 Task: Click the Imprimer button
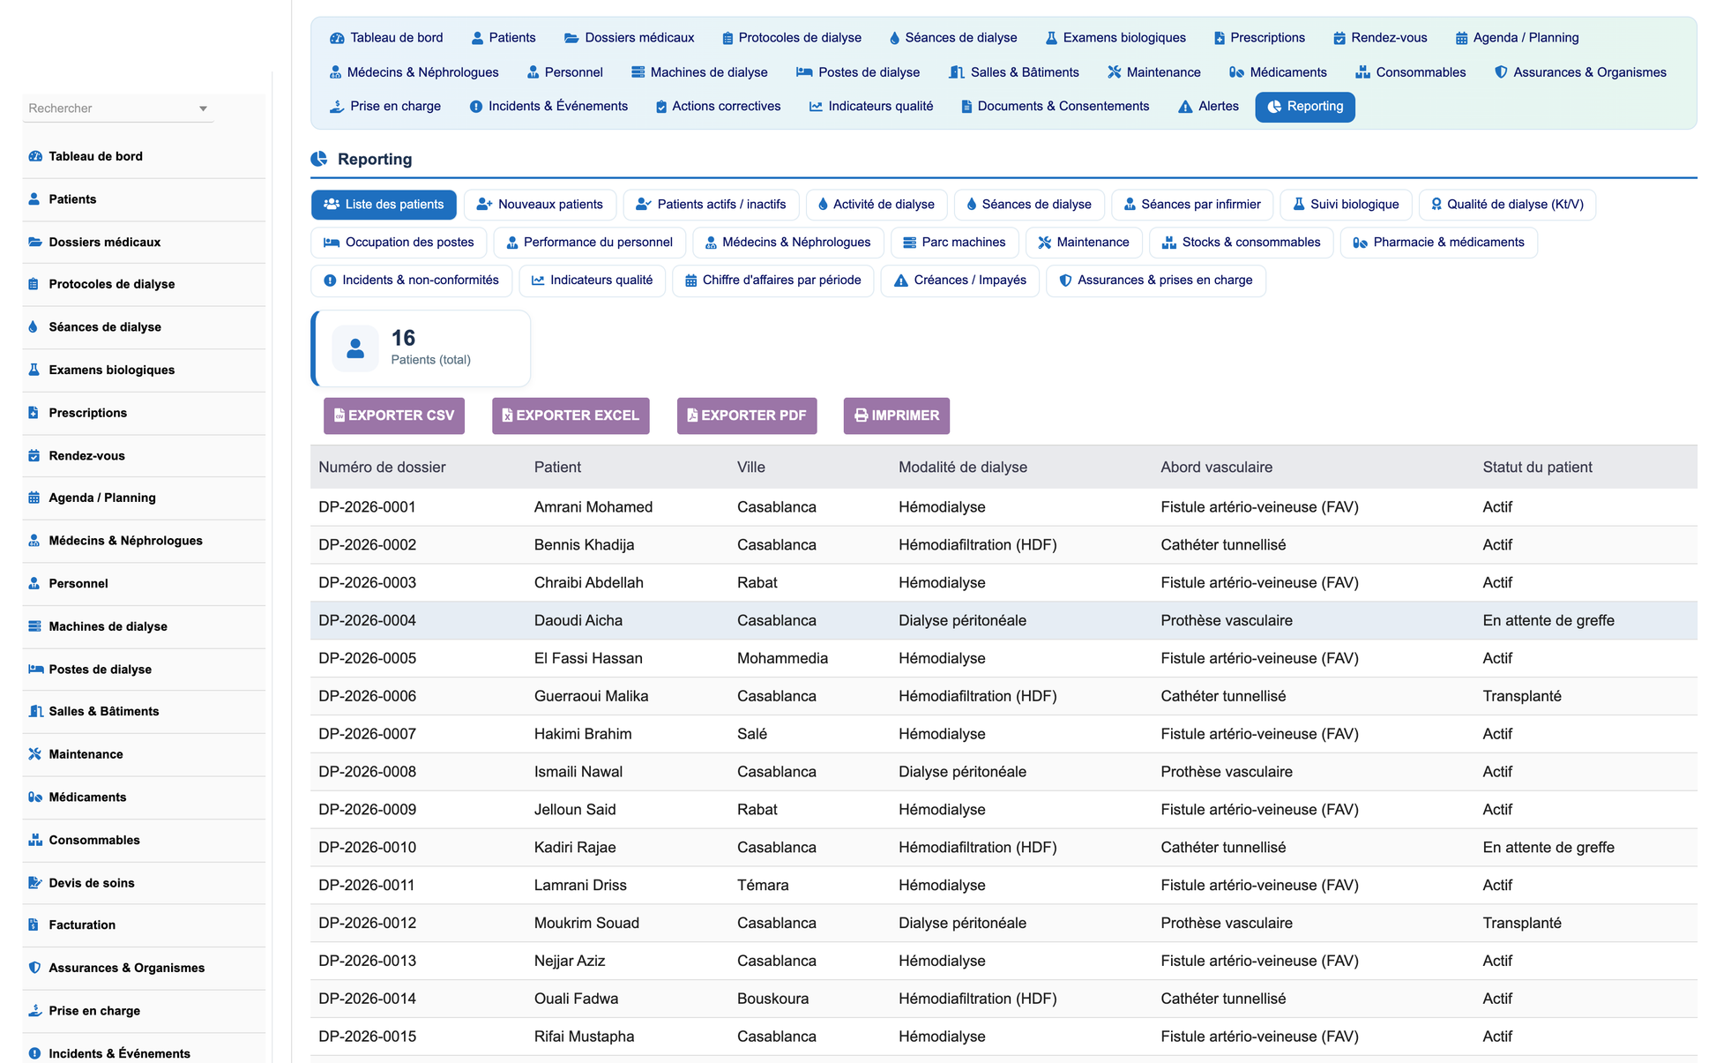897,415
